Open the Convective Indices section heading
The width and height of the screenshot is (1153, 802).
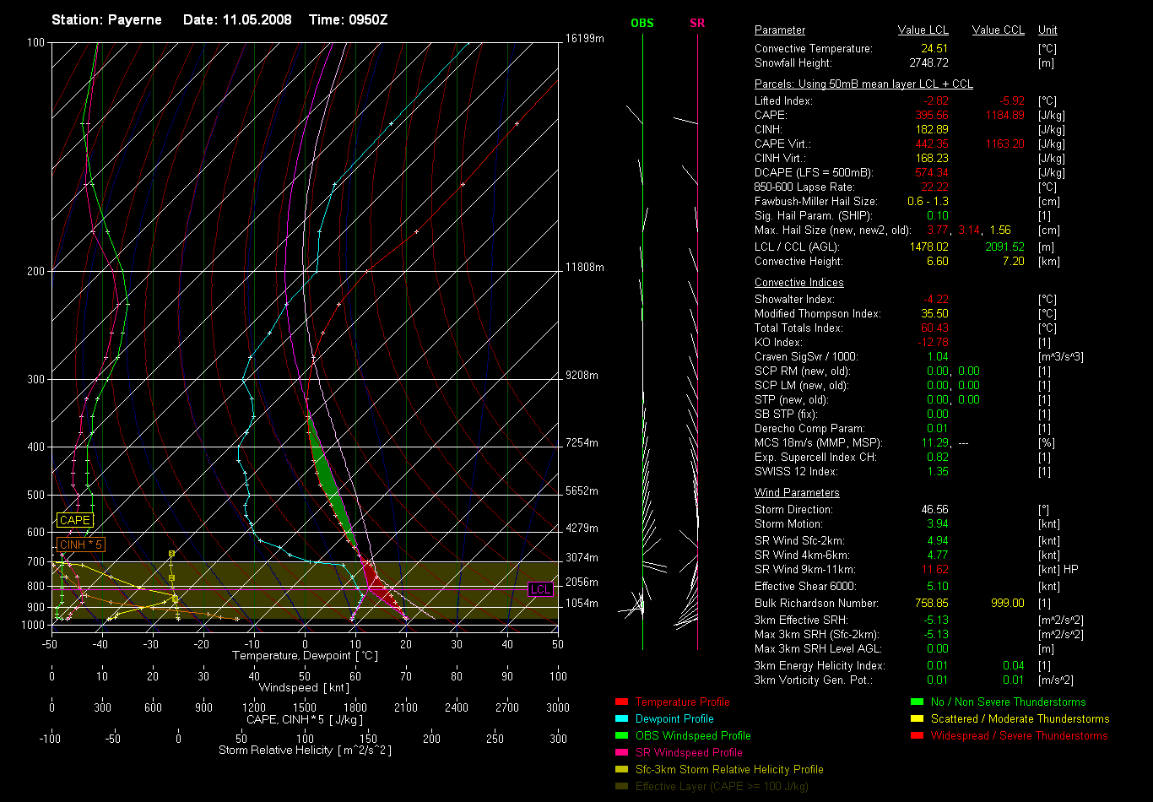point(798,283)
